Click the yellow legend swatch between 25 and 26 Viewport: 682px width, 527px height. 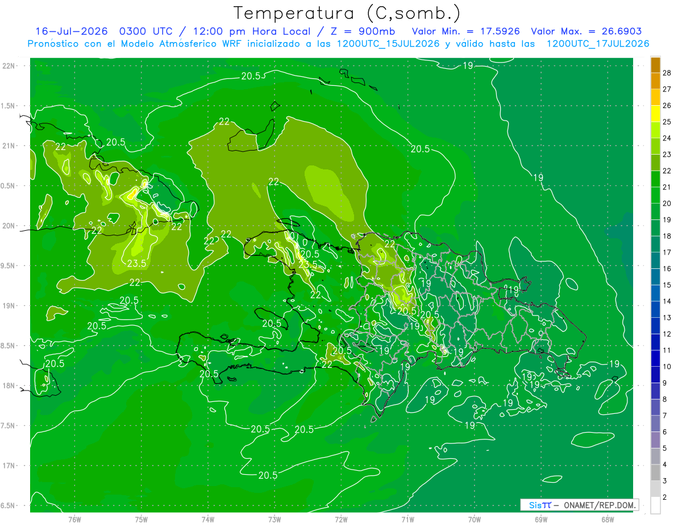655,114
